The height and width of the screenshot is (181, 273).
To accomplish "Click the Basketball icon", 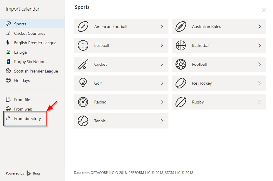I will pos(181,45).
